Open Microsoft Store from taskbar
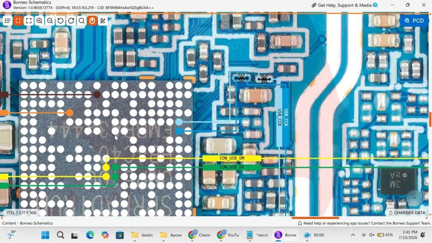 click(119, 235)
